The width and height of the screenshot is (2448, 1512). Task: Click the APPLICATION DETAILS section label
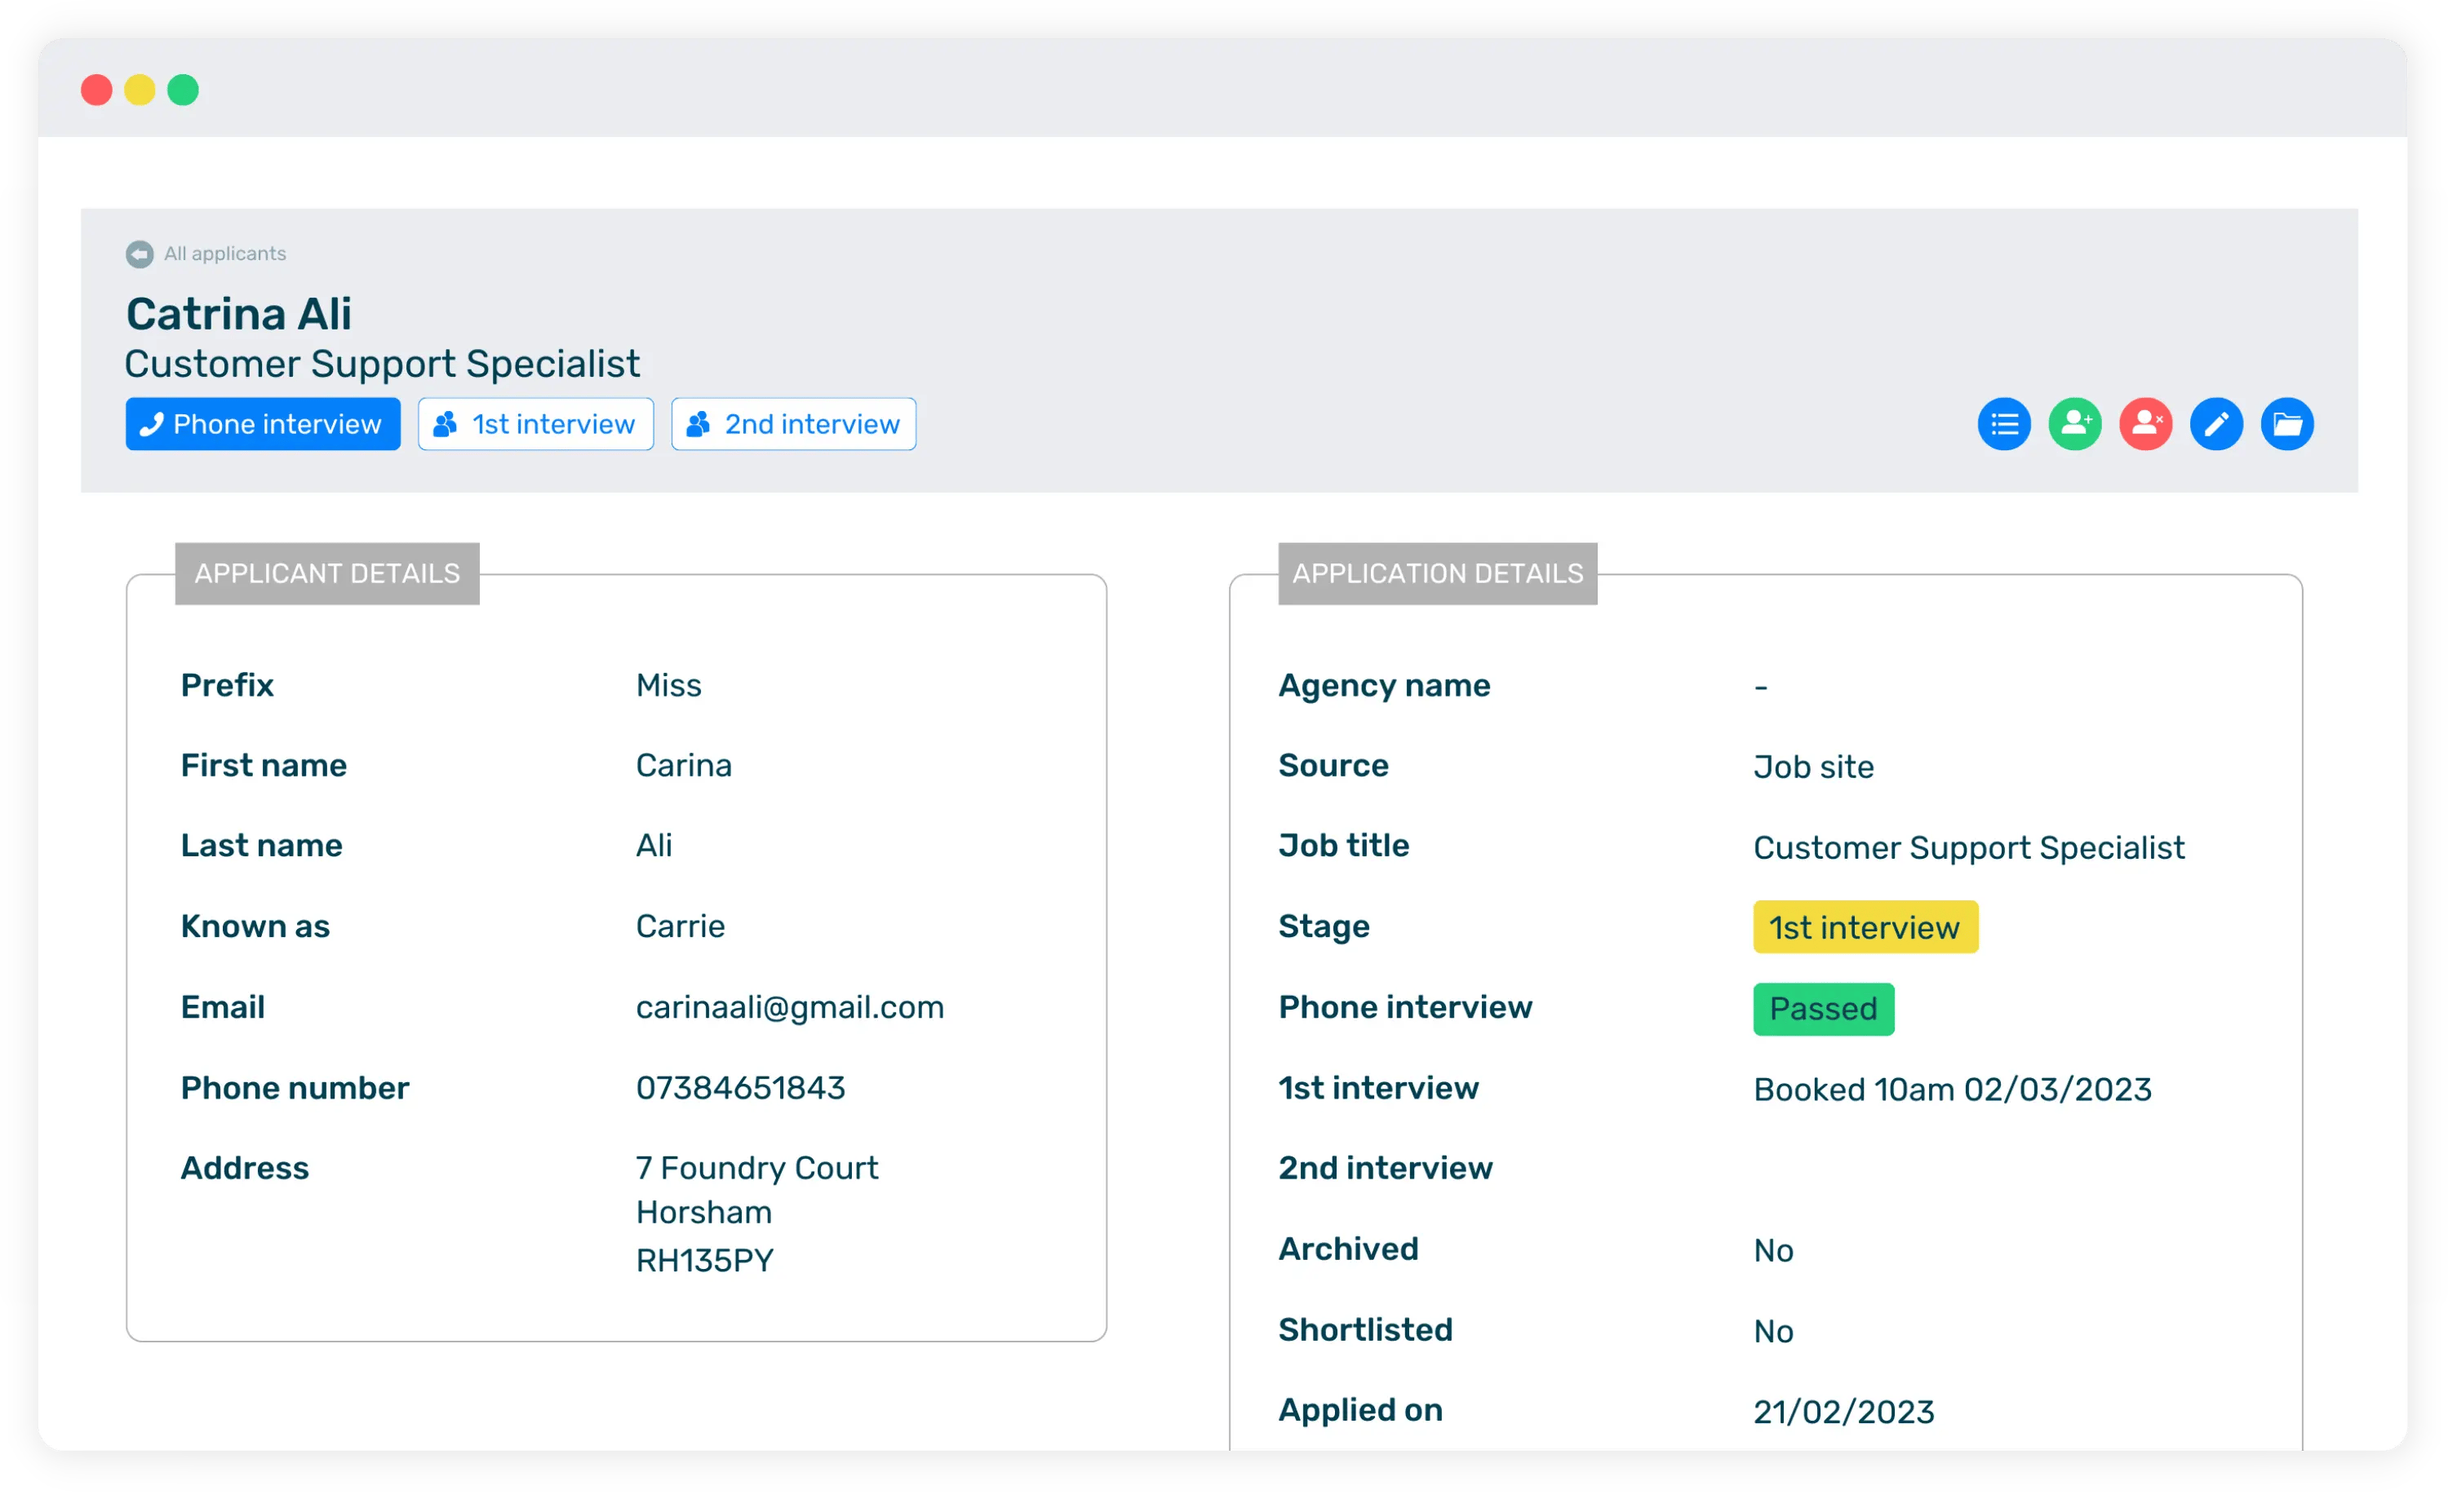[1438, 574]
